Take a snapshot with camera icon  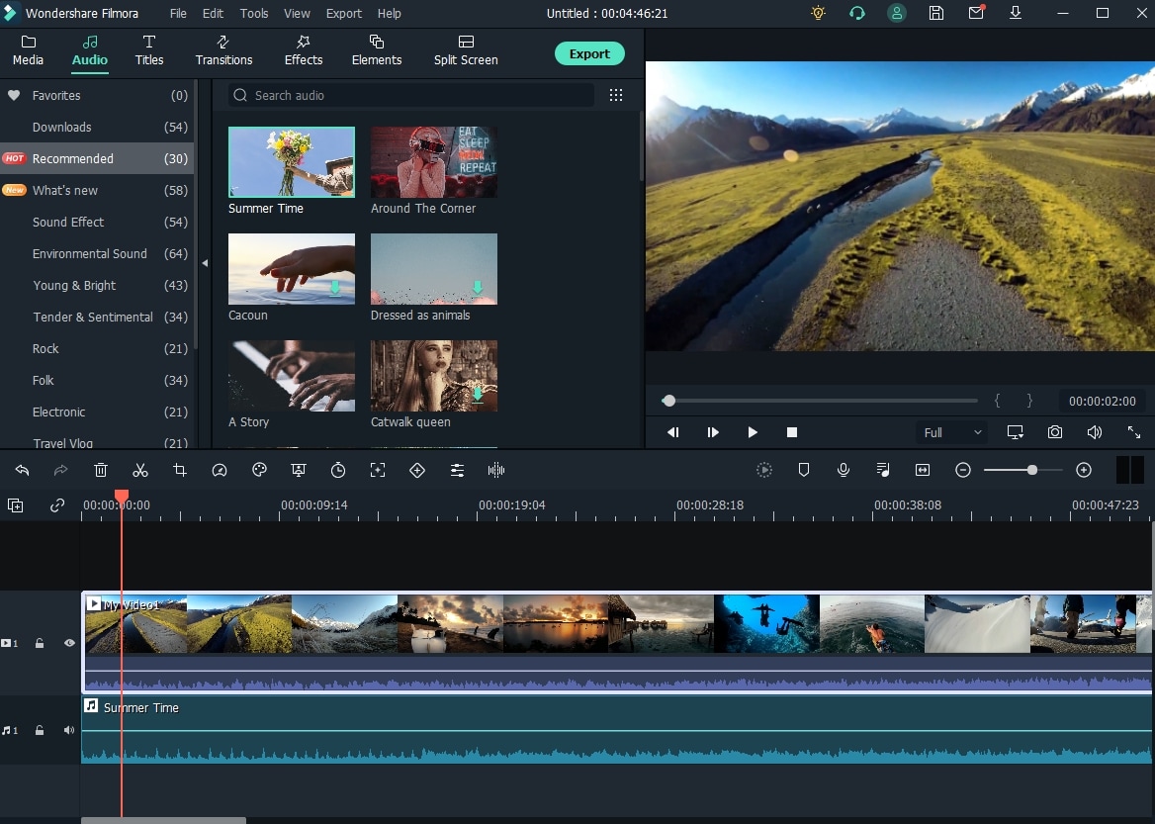click(1055, 432)
